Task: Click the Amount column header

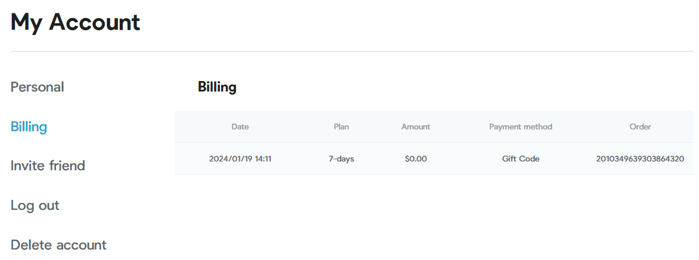Action: click(x=415, y=127)
